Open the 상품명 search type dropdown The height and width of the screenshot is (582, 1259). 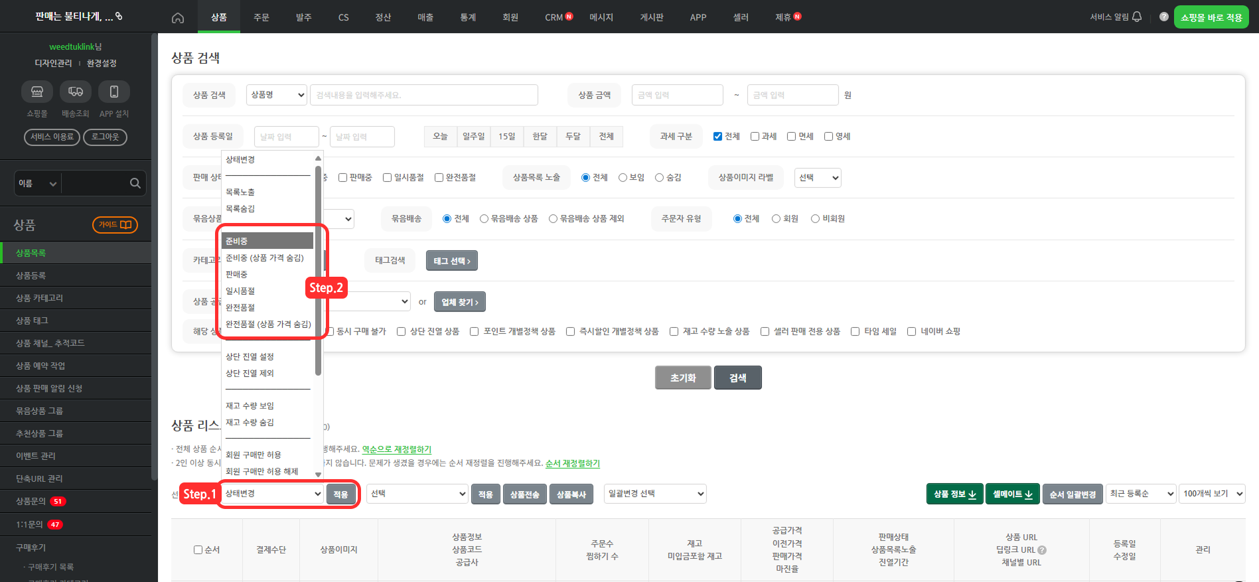(277, 95)
